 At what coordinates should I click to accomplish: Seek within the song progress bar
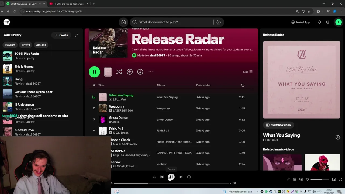pos(171,183)
